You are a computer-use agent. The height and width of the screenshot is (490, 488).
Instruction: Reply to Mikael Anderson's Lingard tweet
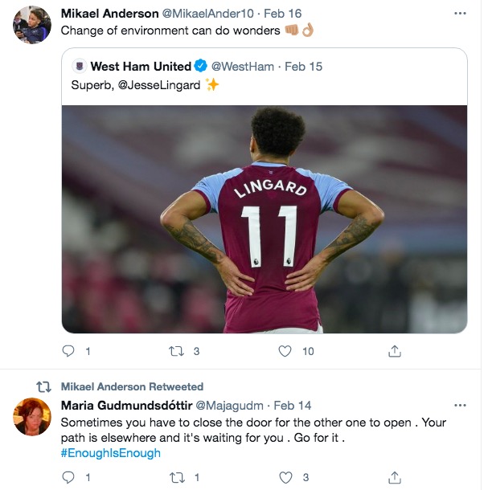click(x=68, y=351)
